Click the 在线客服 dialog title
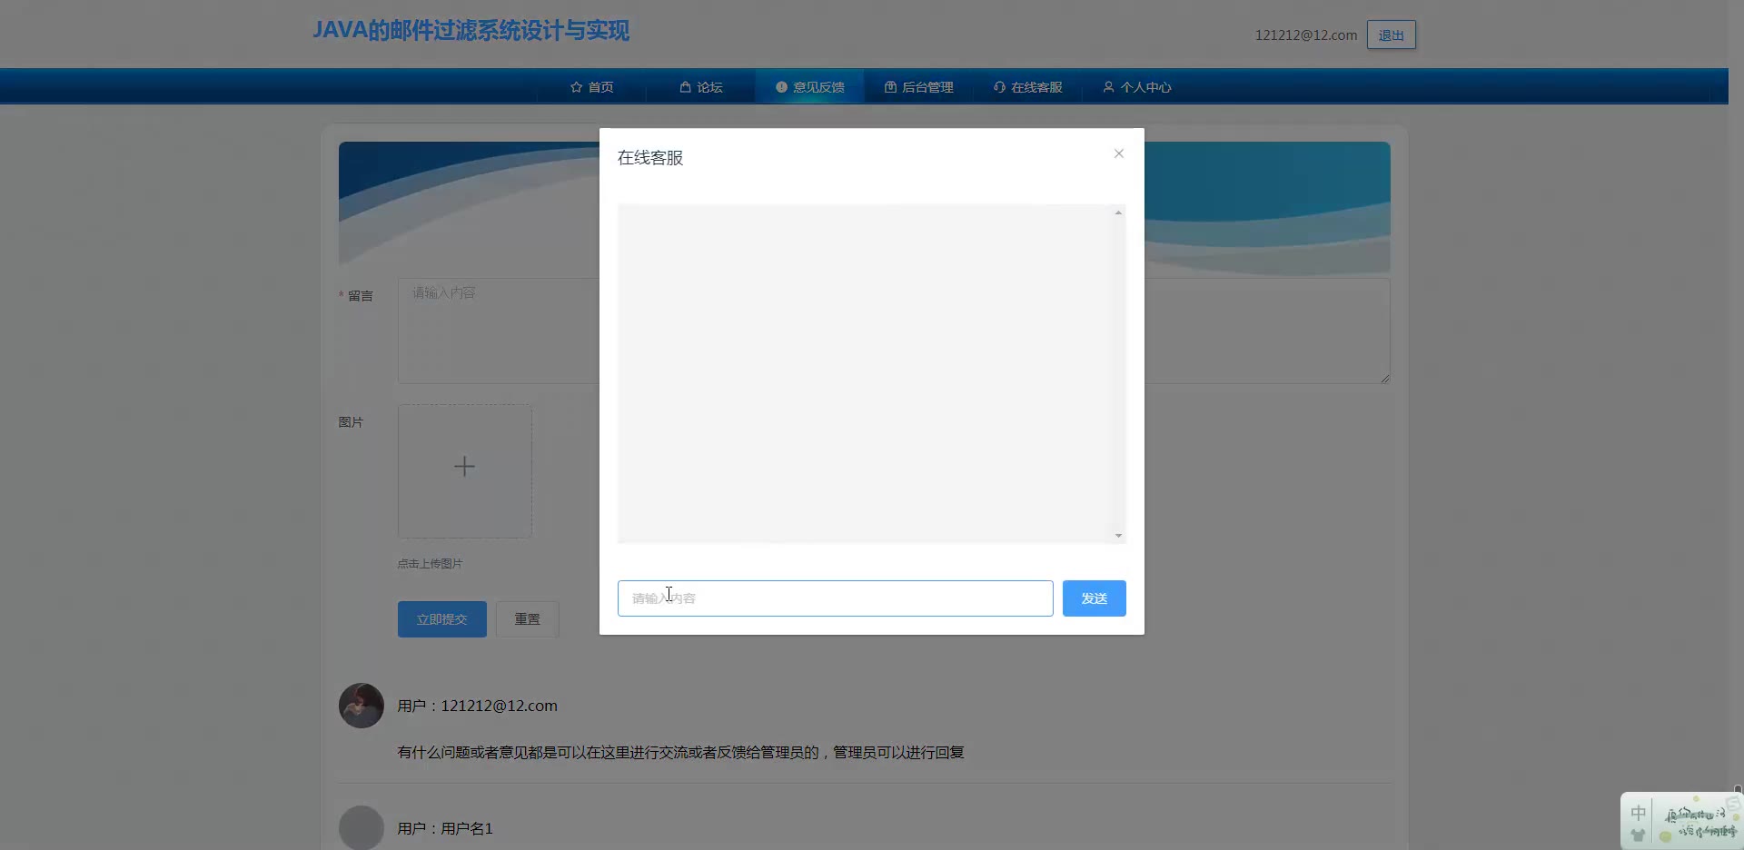The width and height of the screenshot is (1744, 850). point(650,158)
